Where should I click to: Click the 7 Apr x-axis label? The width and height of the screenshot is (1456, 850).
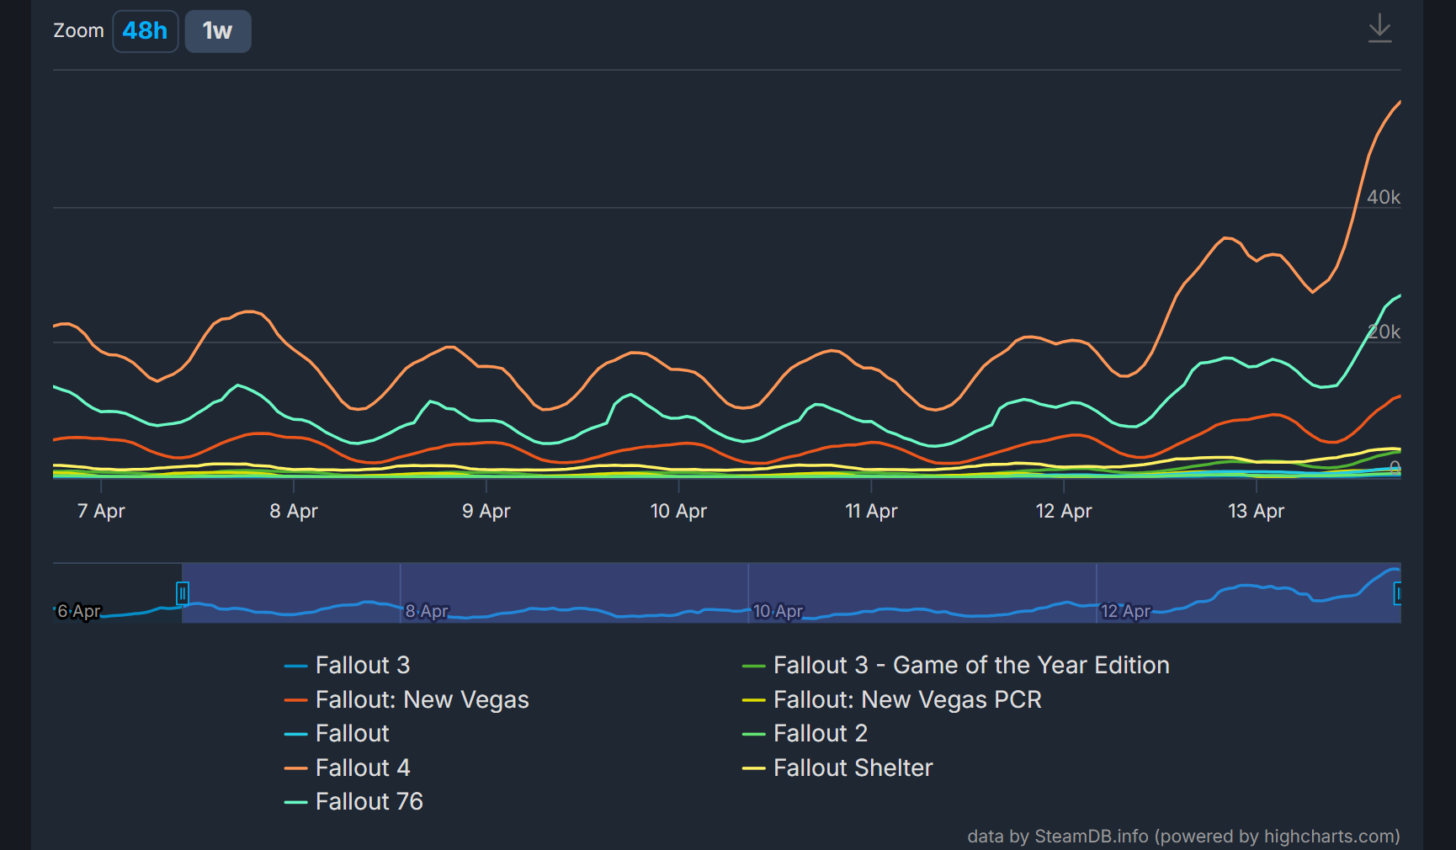point(101,511)
